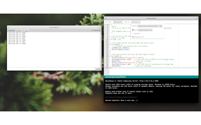The image size is (201, 125).
Task: Close the Serial Monitor window
Action: click(x=9, y=27)
